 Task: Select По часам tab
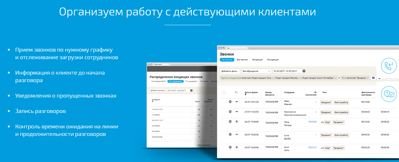click(x=204, y=81)
